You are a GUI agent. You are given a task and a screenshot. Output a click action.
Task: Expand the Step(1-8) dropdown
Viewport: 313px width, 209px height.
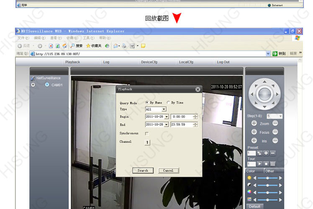[x=280, y=116]
